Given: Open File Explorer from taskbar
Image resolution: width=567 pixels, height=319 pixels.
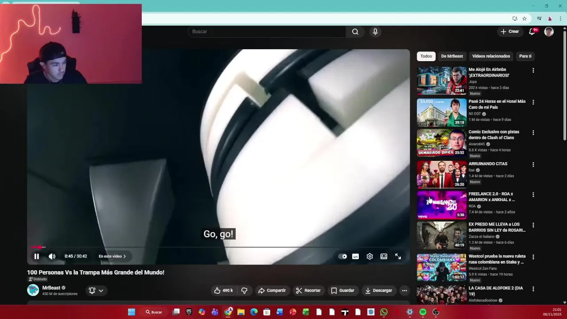Looking at the screenshot, I should [241, 312].
